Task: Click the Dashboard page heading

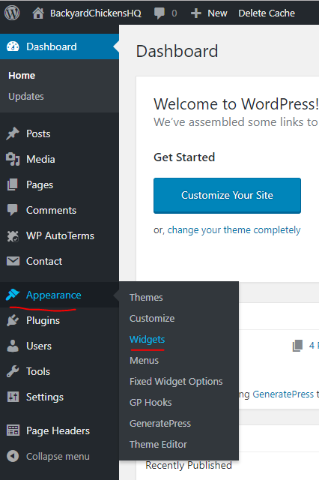Action: point(177,51)
